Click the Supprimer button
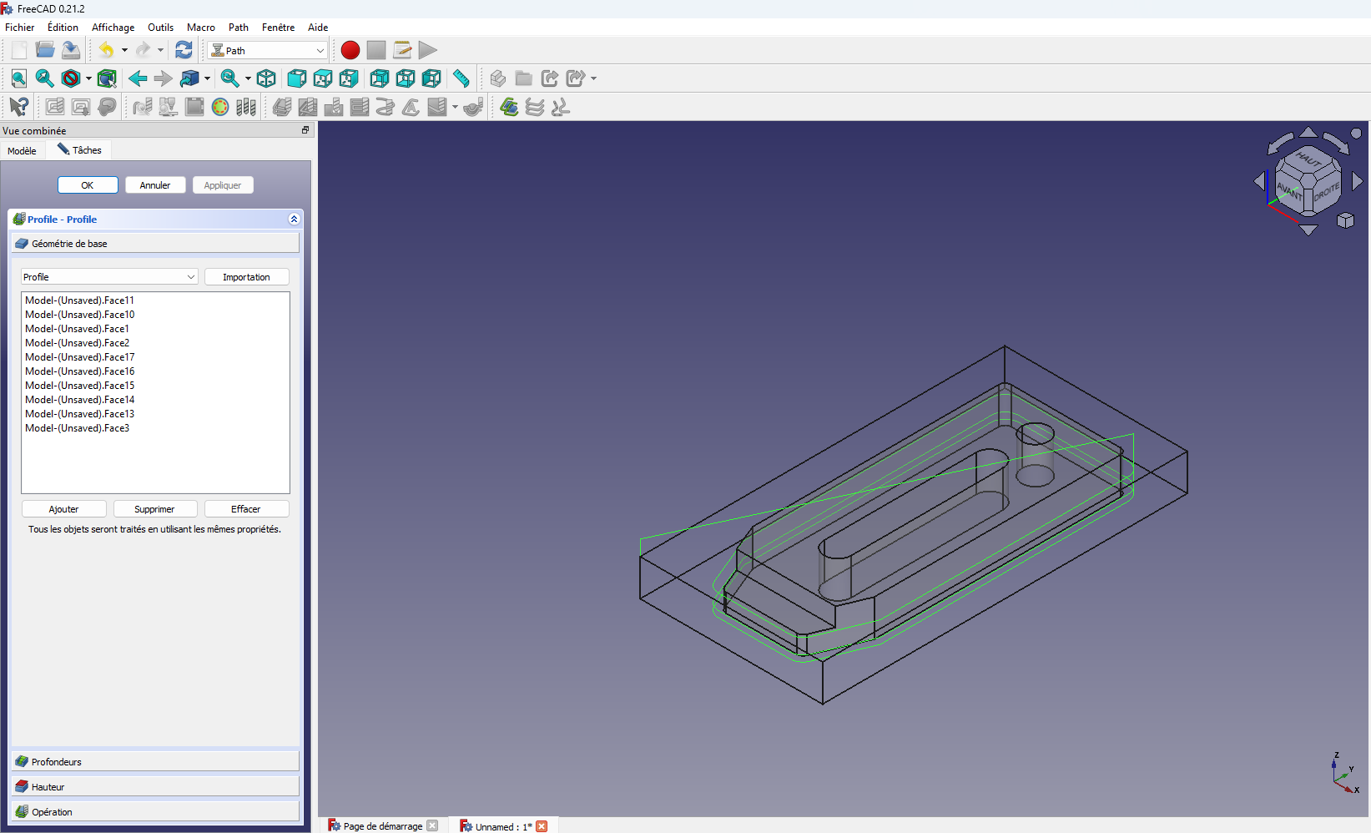The image size is (1371, 833). coord(154,508)
